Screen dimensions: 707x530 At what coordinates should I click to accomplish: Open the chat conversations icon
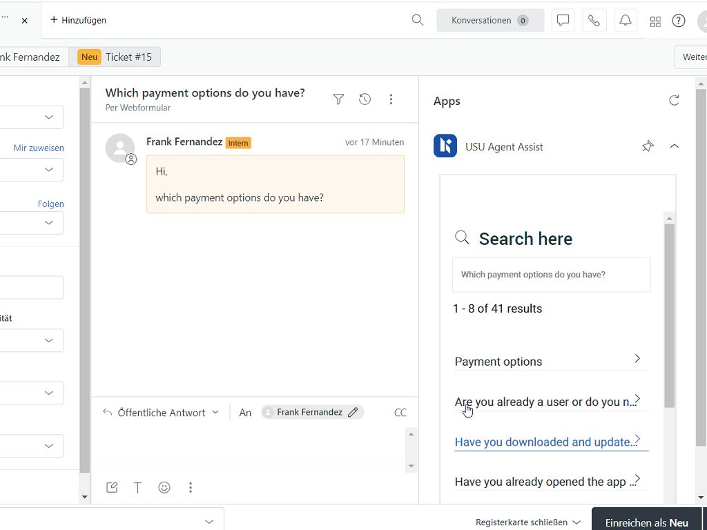click(x=563, y=21)
